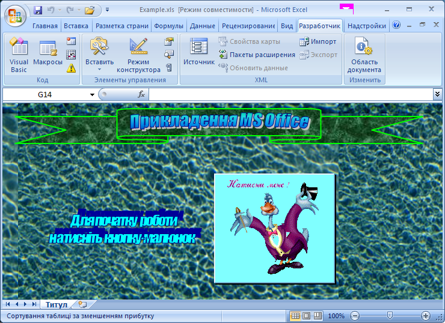Select the Для початку роботи WordArt text

(x=125, y=227)
